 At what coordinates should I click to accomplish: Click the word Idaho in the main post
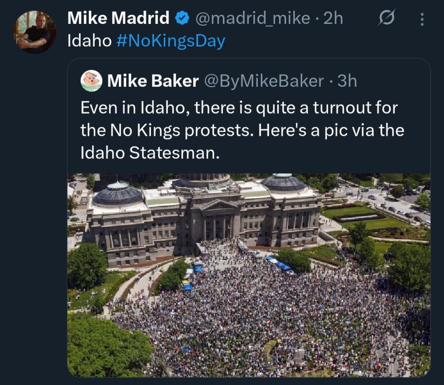tap(90, 41)
